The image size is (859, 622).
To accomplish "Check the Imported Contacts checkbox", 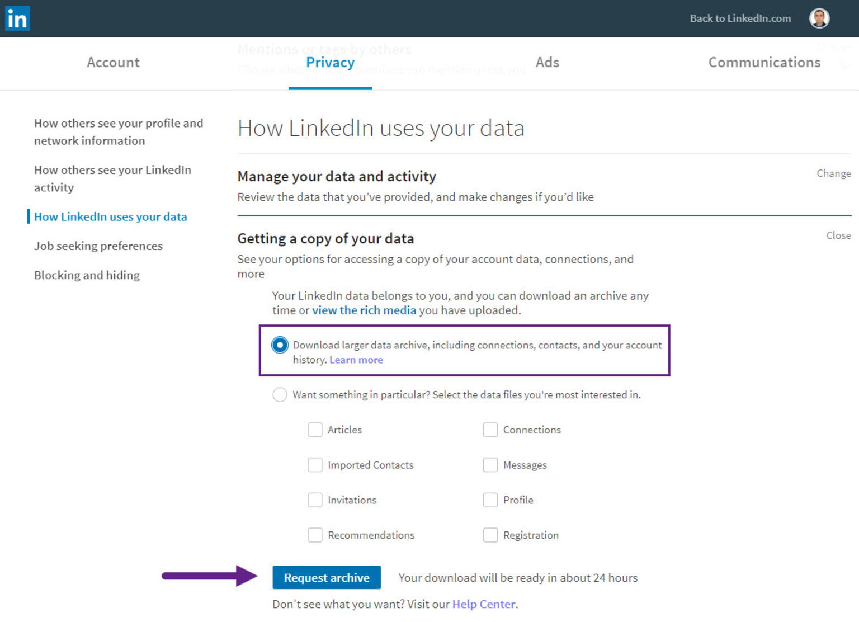I will (315, 465).
